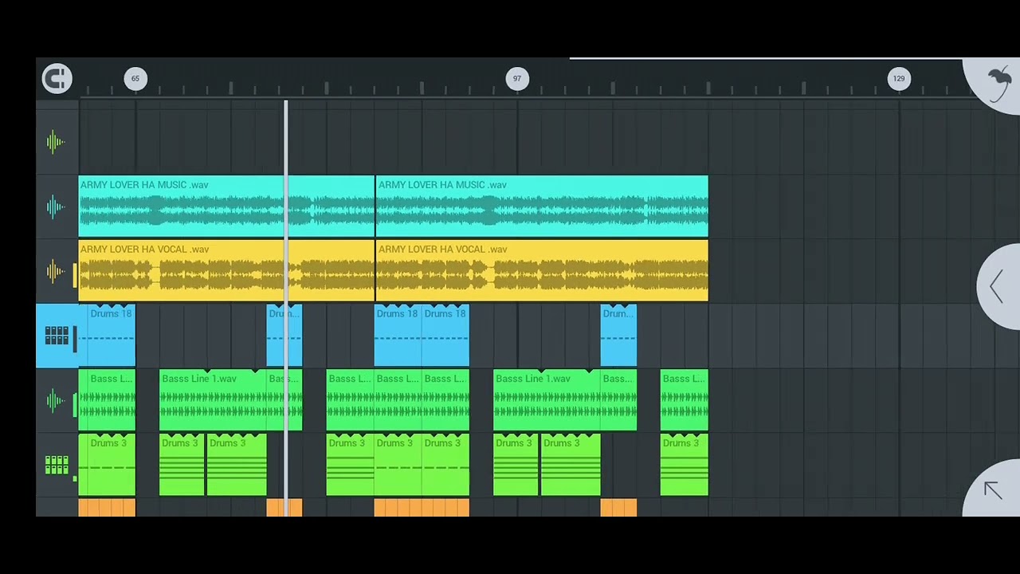Select the yellow VOCAL track waveform icon
This screenshot has height=574, width=1020.
click(56, 272)
